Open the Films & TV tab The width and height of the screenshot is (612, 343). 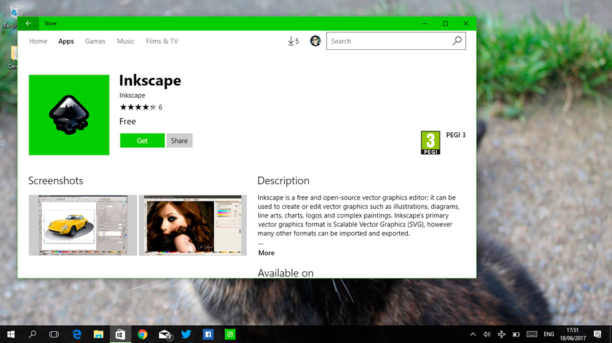pos(162,41)
